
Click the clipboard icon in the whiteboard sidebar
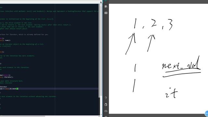[x=106, y=105]
